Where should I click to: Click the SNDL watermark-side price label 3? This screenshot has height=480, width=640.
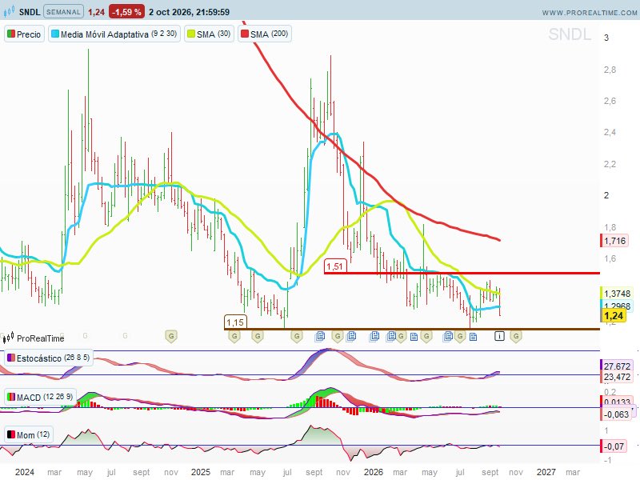click(606, 38)
